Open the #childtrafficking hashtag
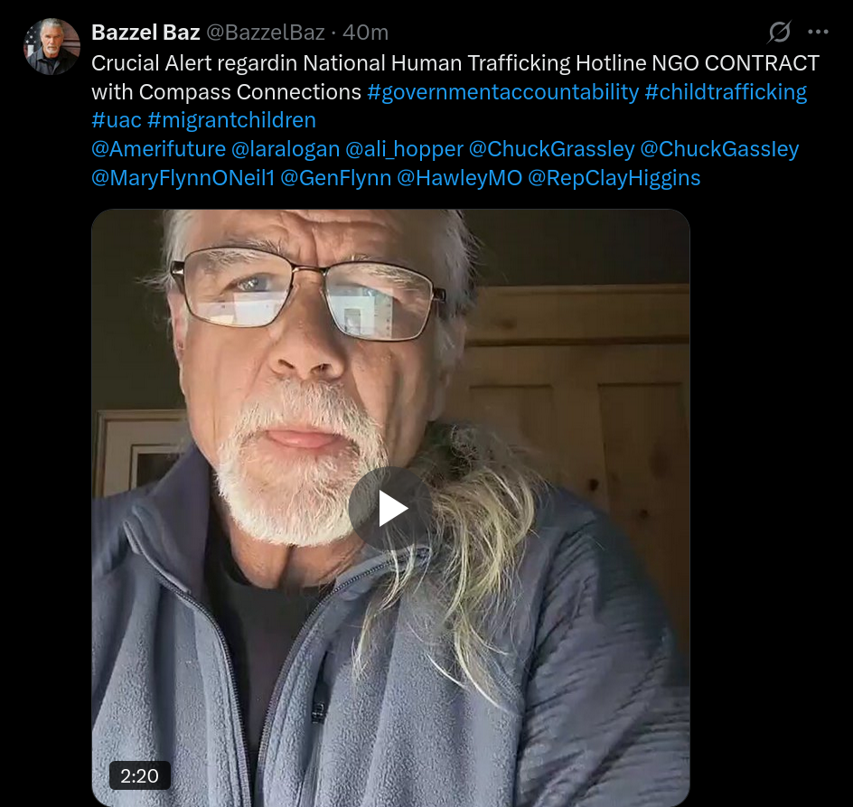 [726, 92]
